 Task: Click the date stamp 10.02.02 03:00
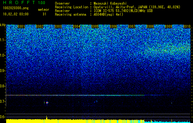[16, 14]
